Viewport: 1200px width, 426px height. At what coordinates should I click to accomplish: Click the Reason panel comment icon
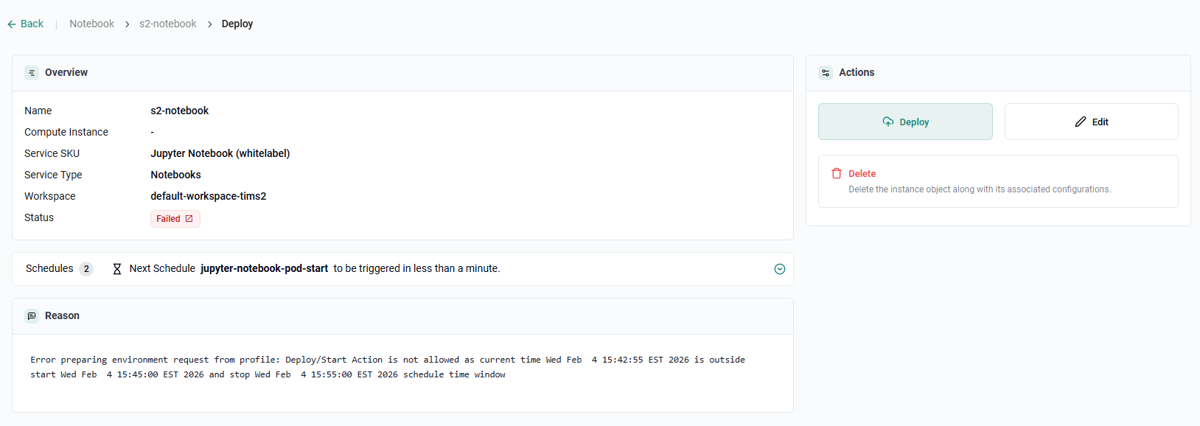[32, 316]
